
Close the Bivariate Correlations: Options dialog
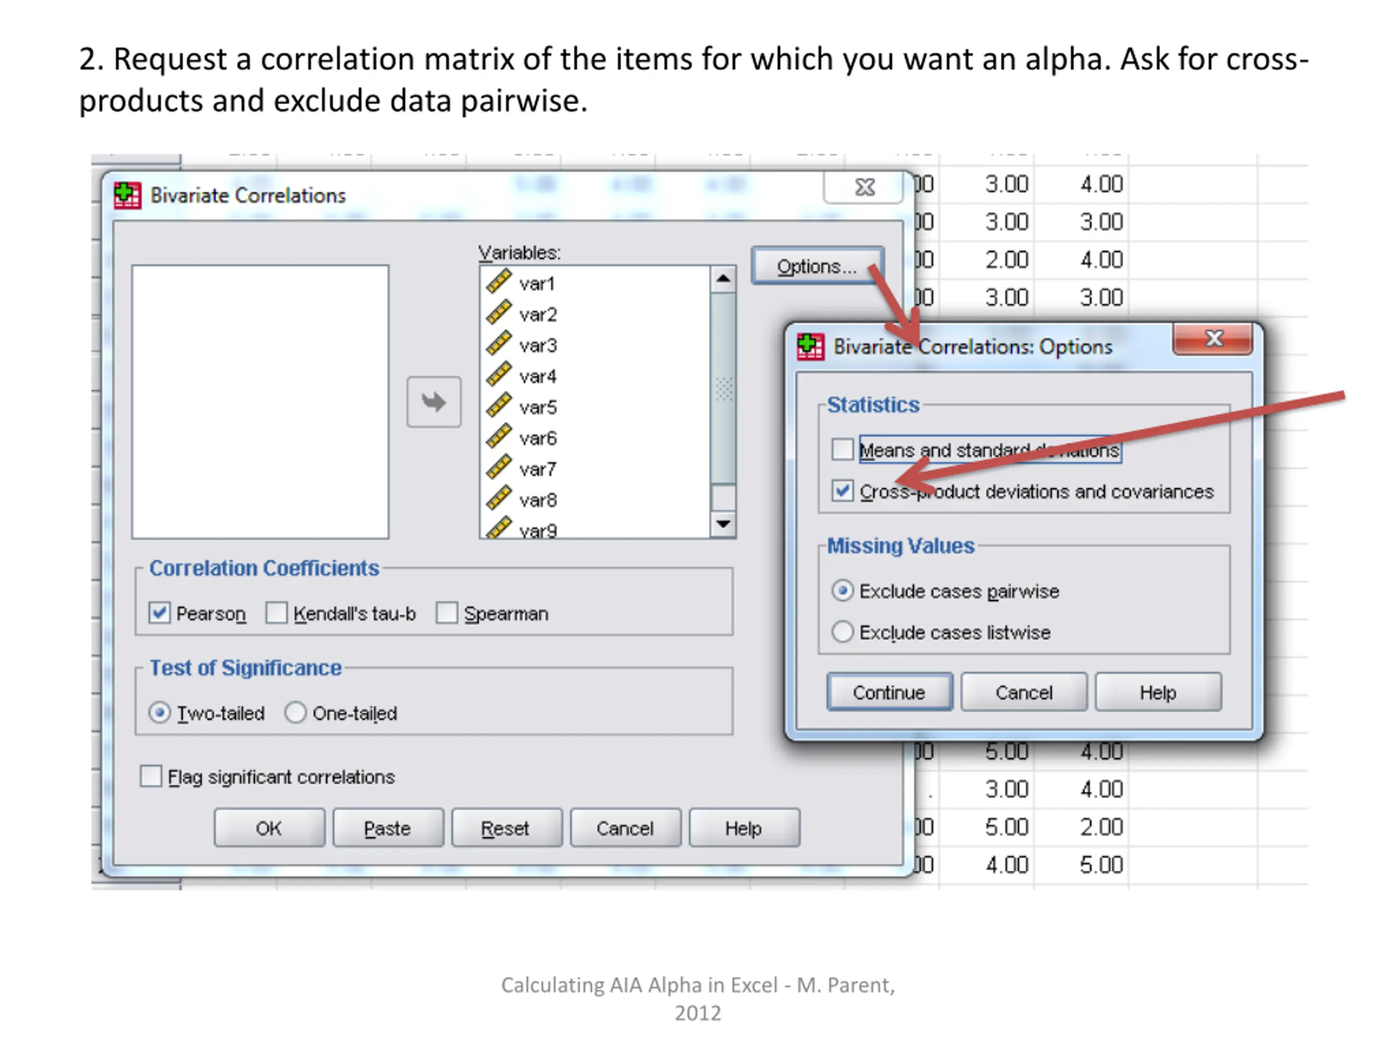tap(1213, 339)
